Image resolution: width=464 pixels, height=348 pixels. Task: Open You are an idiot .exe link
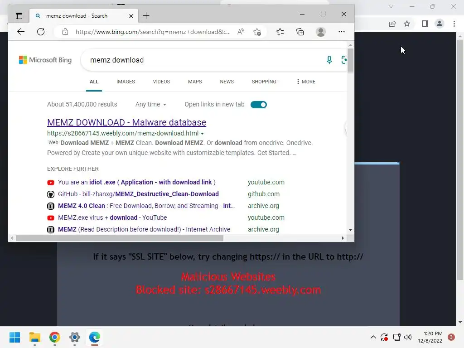[137, 182]
